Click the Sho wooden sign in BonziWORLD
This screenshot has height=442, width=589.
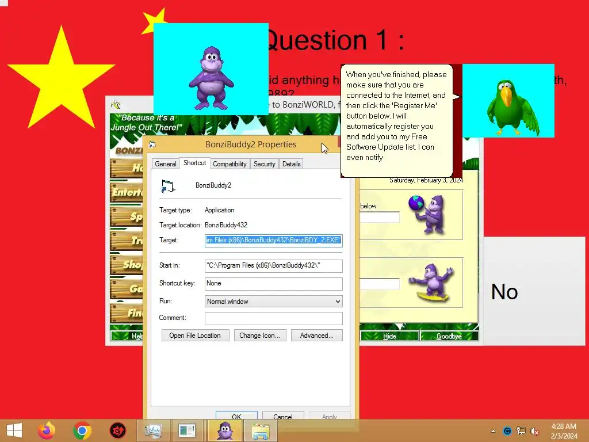click(x=126, y=264)
